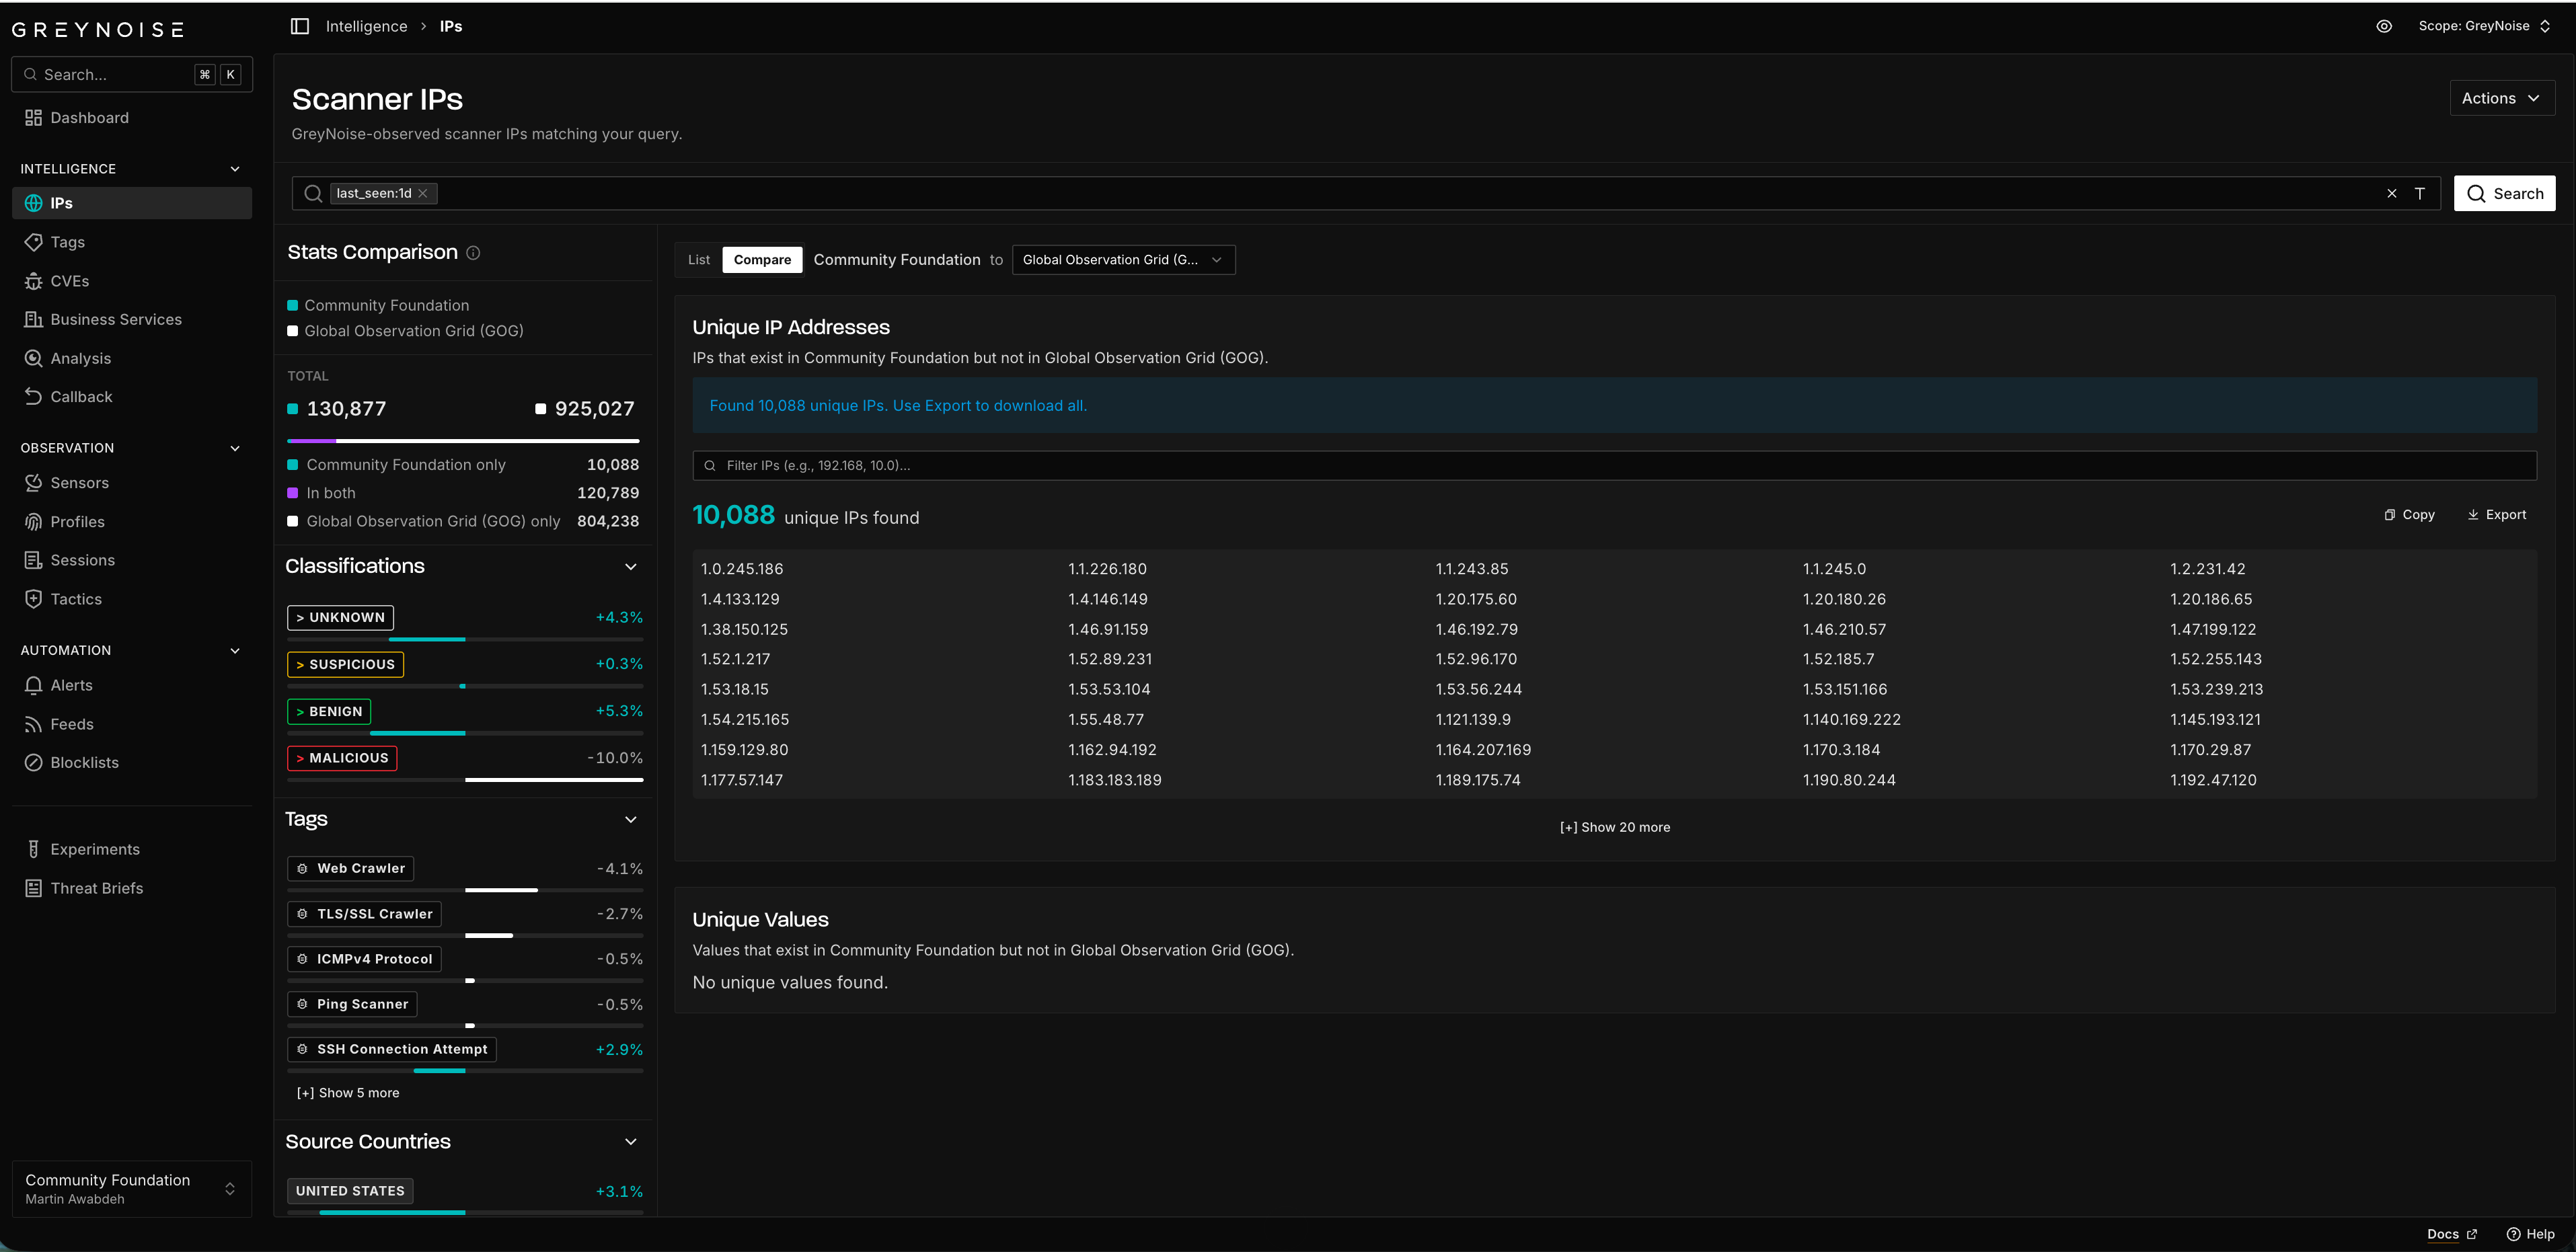Open the Community Foundation account switcher

coord(132,1188)
